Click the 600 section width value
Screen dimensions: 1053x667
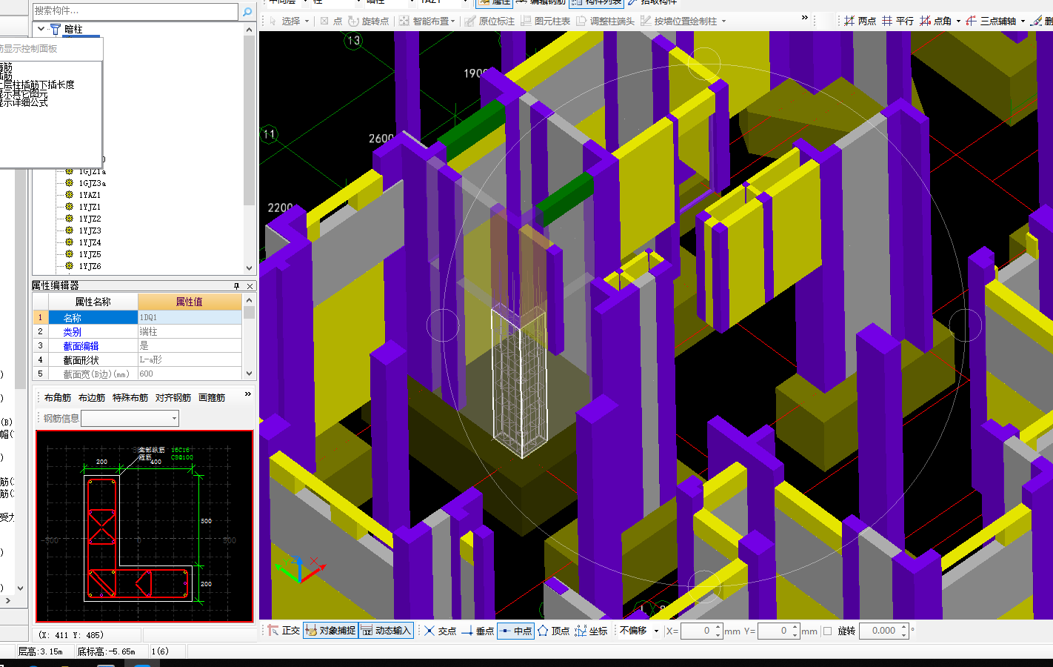tap(190, 374)
